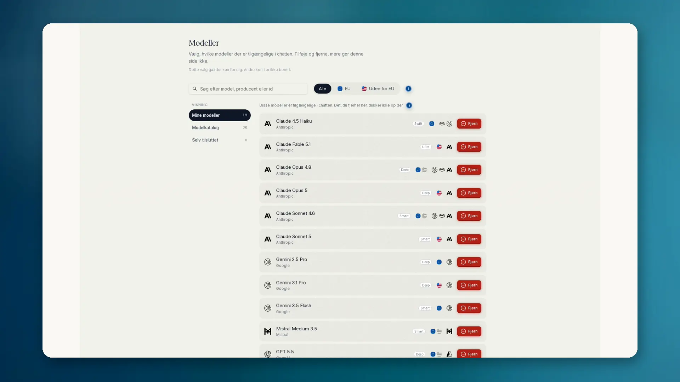Screen dimensions: 680x382
Task: Click the Mistral logo left of Mistral Medium 3.5
Action: coord(268,331)
